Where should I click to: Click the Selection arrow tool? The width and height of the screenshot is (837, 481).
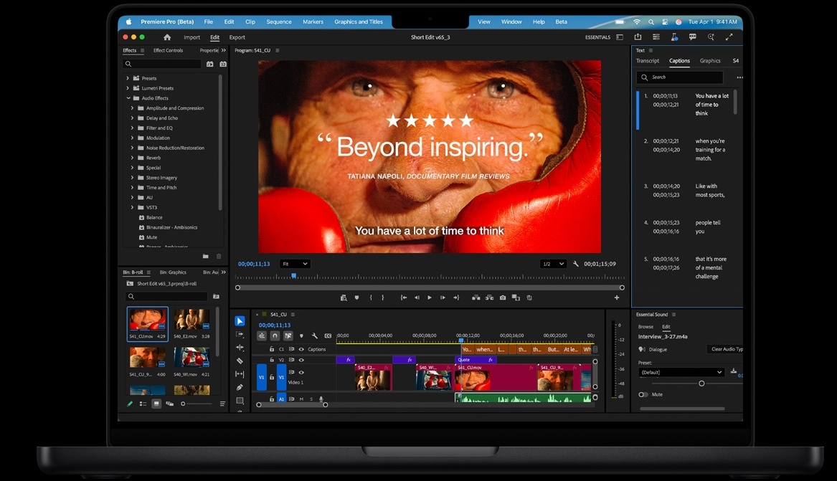[240, 321]
